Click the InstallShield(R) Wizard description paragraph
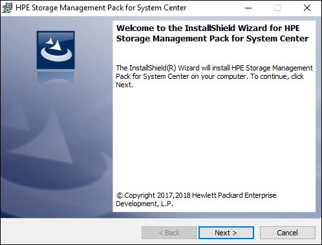The height and width of the screenshot is (245, 322). point(214,76)
